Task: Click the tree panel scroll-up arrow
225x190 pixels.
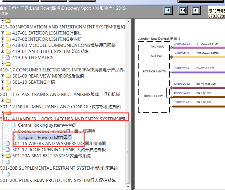Action: tap(128, 22)
